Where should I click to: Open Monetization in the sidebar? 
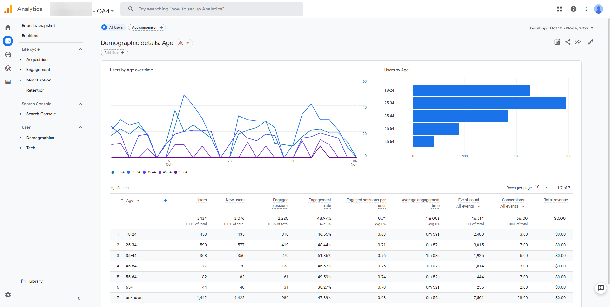39,80
